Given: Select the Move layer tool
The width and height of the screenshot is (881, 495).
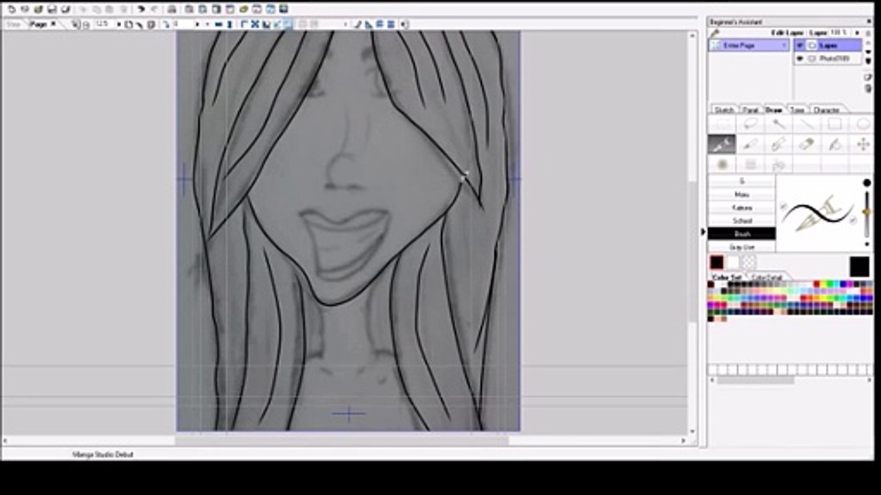Looking at the screenshot, I should click(862, 144).
